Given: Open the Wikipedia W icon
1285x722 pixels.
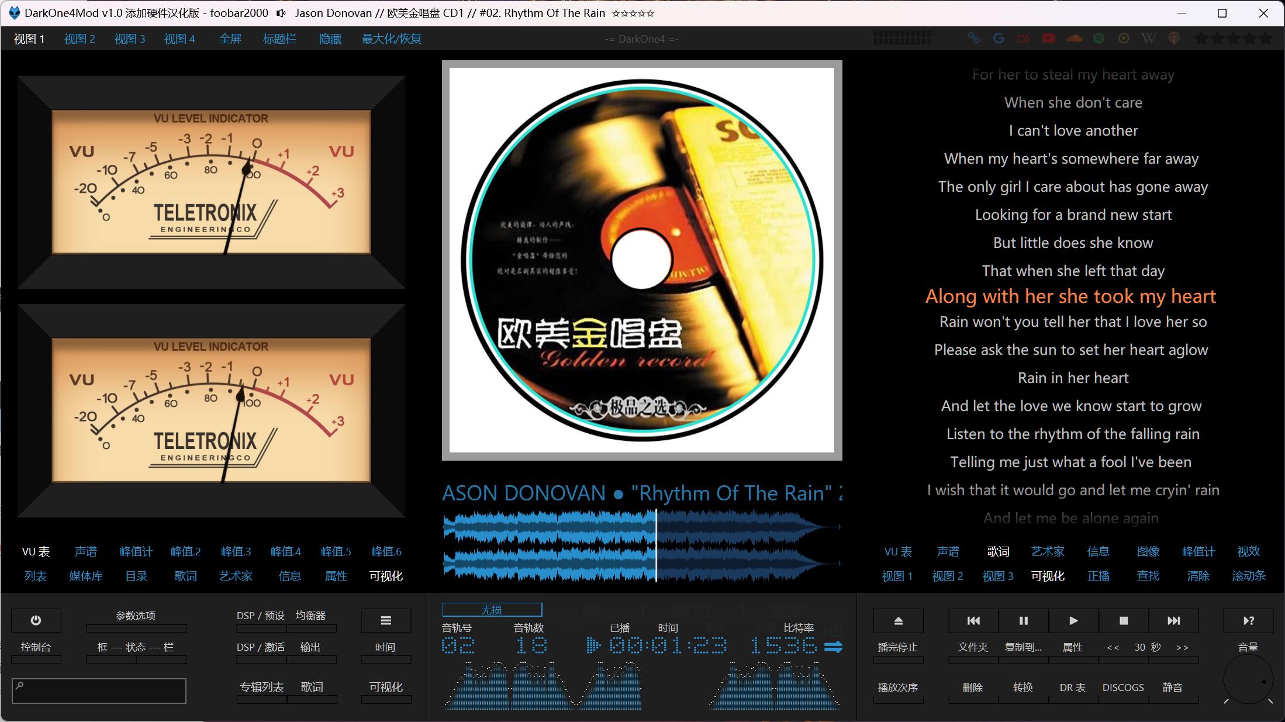Looking at the screenshot, I should click(1149, 39).
